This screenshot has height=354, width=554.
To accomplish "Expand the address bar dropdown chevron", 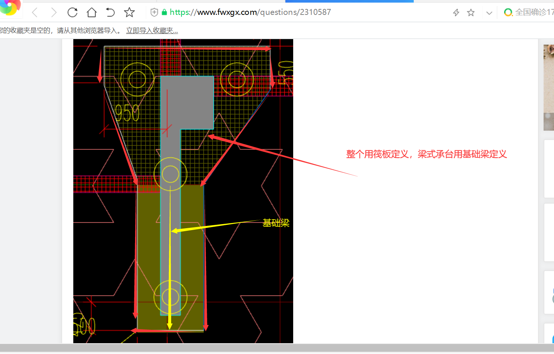I will pyautogui.click(x=489, y=13).
